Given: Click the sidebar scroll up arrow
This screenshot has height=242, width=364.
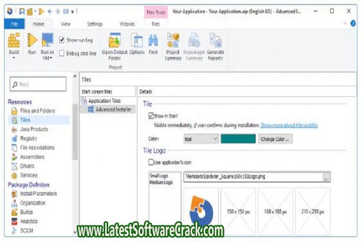Looking at the screenshot, I should point(75,77).
